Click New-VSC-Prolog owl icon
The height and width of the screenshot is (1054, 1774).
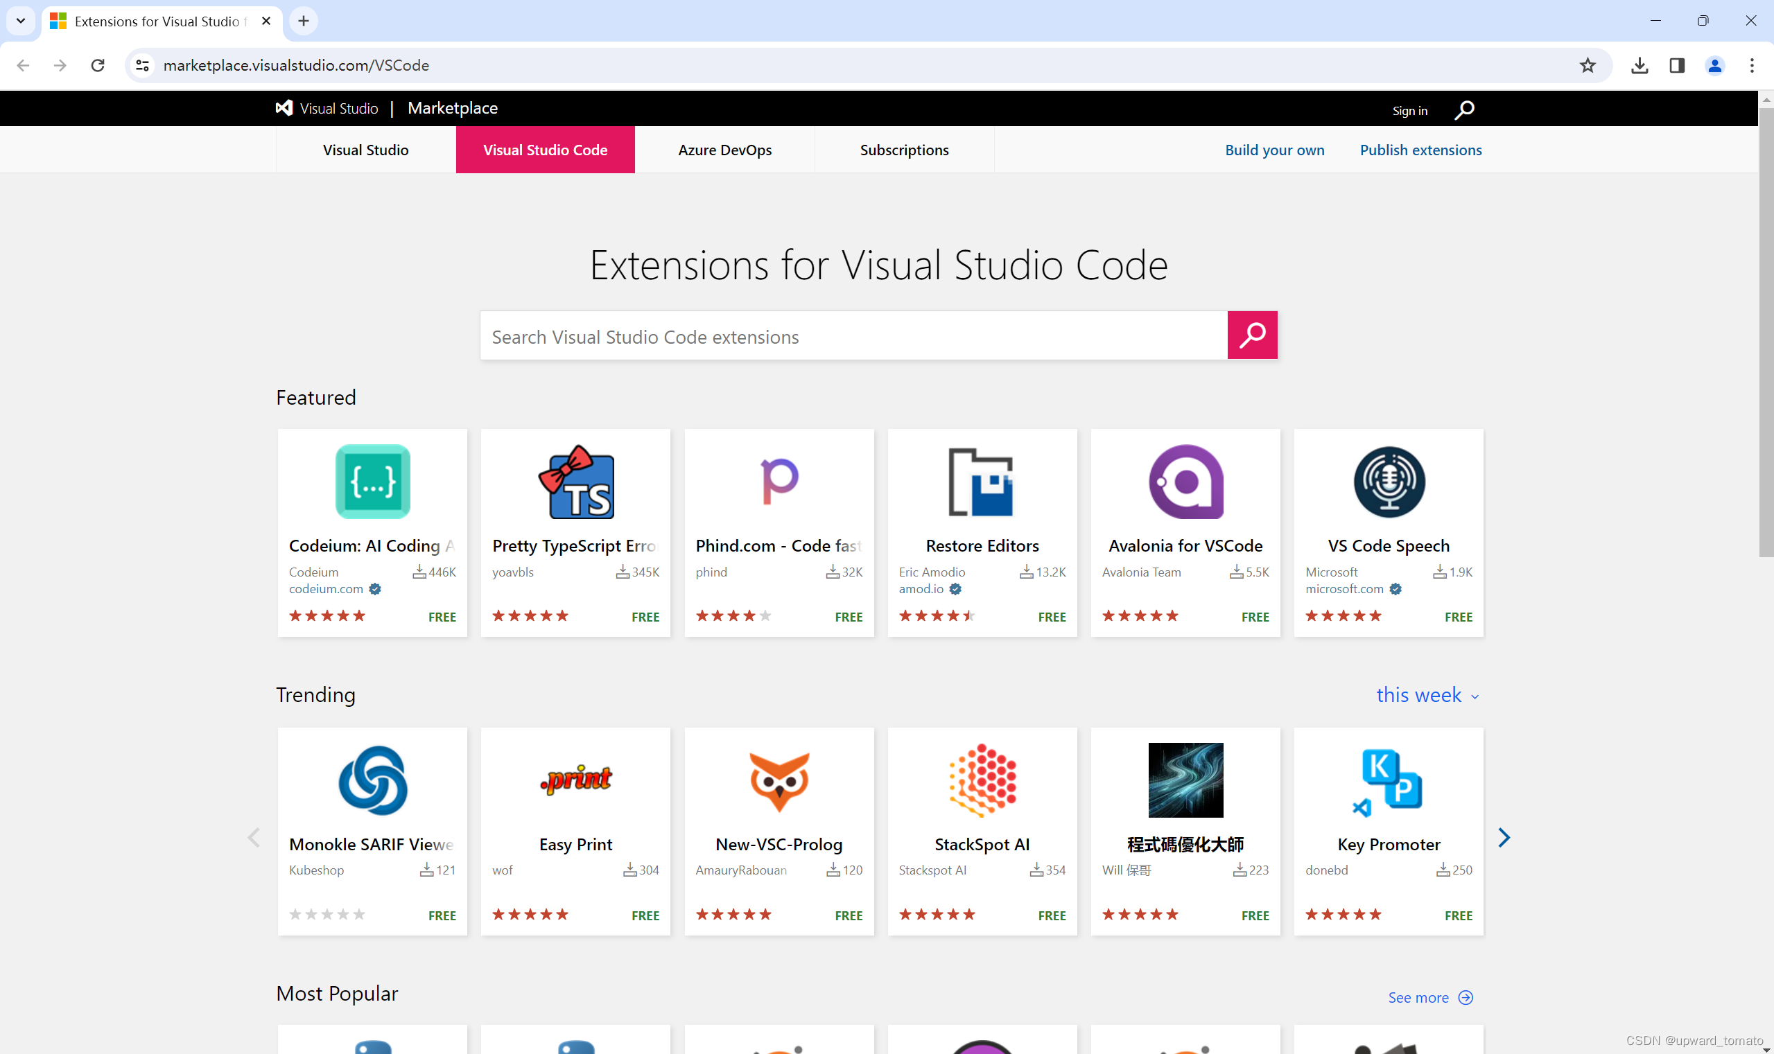[x=779, y=780]
